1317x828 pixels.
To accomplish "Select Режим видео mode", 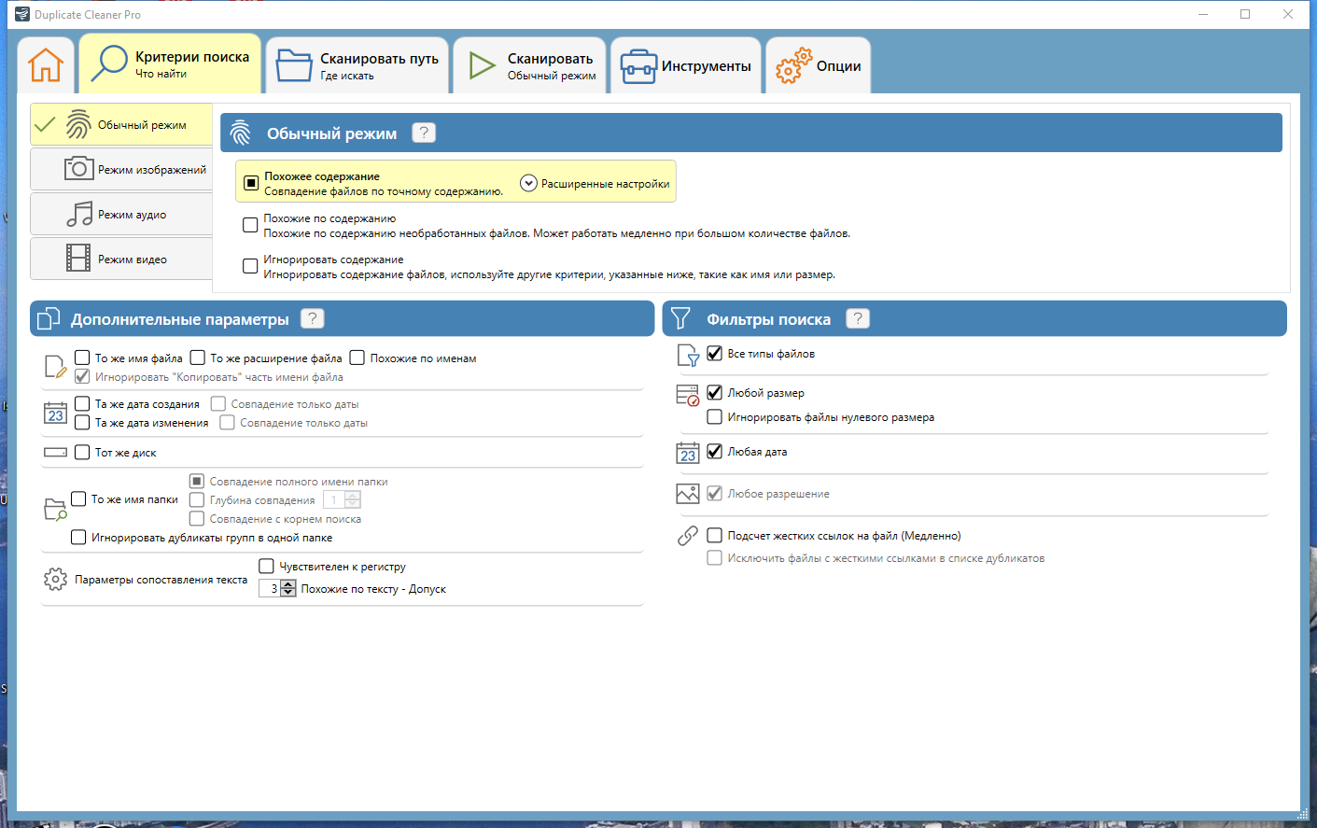I will point(121,259).
